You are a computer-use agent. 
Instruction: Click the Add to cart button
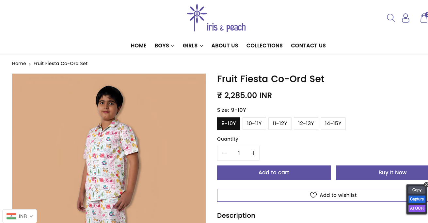tap(274, 173)
